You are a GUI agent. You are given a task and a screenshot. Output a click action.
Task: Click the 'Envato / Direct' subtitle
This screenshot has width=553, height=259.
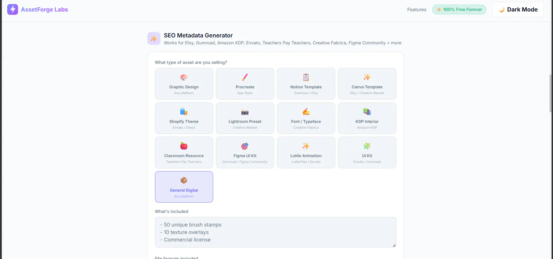click(x=184, y=127)
